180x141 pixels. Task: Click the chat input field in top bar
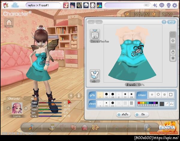click(x=128, y=5)
